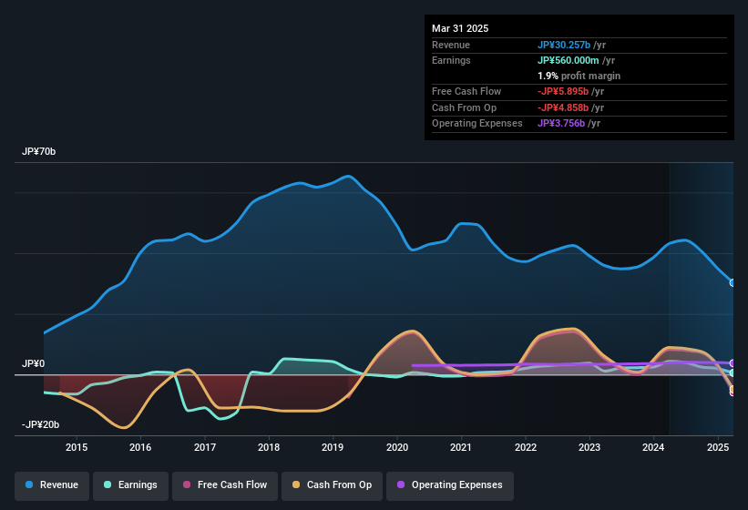Click the Earnings row label in tooltip

[x=451, y=60]
